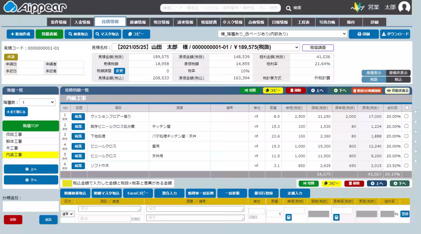Viewport: 421px width, 234px height.
Task: Click top red 削除 trash button
Action: point(296,90)
